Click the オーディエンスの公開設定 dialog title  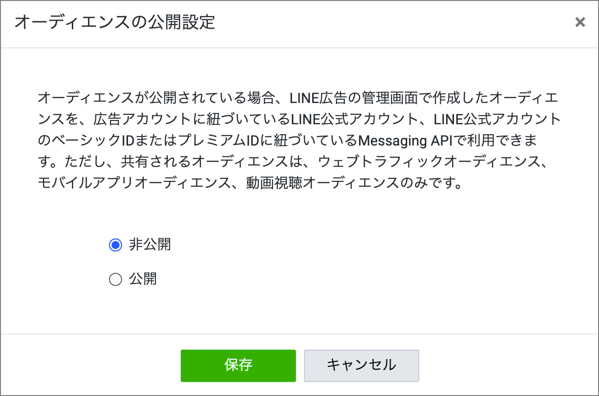coord(115,22)
